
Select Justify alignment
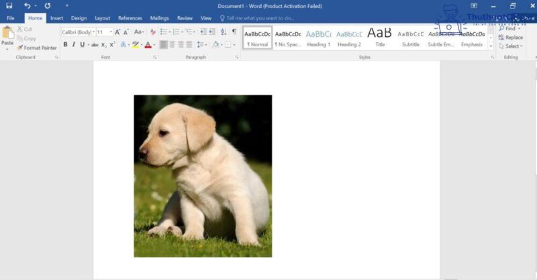(189, 44)
